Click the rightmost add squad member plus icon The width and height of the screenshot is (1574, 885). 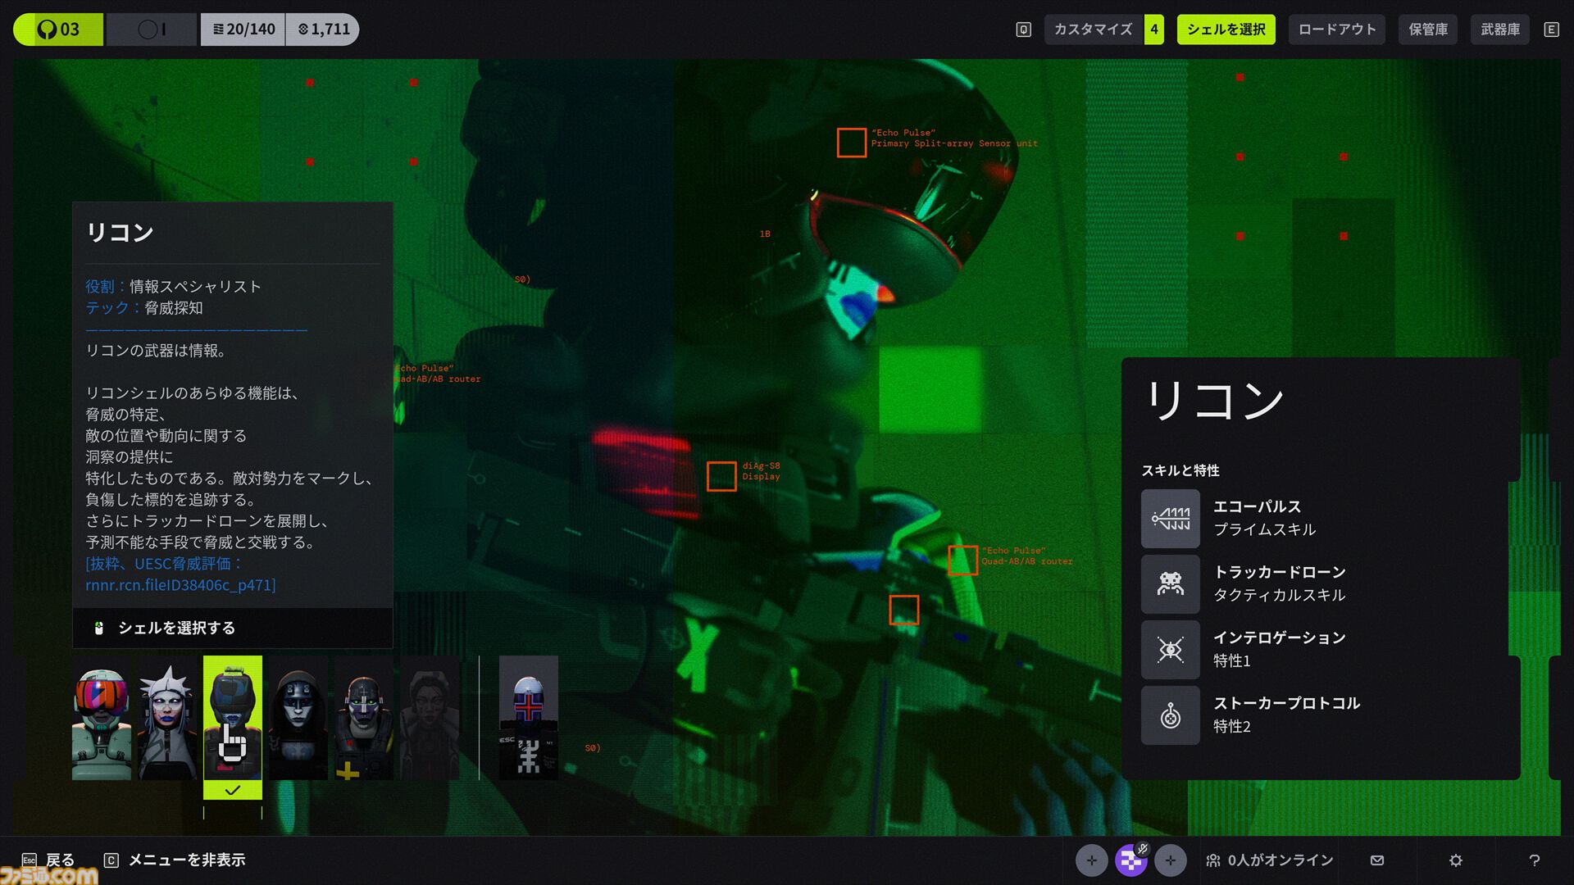(x=1170, y=860)
